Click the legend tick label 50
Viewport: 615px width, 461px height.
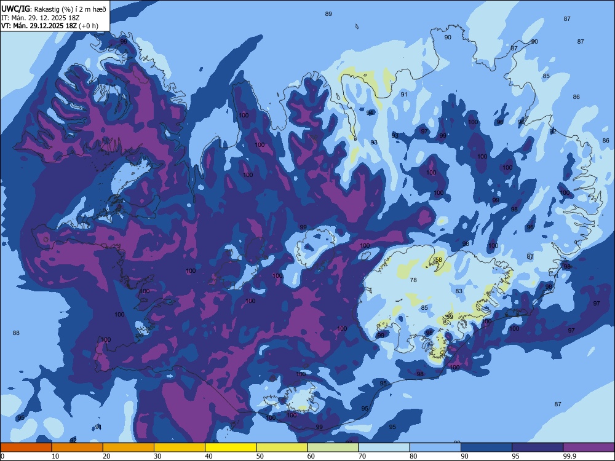tap(260, 456)
